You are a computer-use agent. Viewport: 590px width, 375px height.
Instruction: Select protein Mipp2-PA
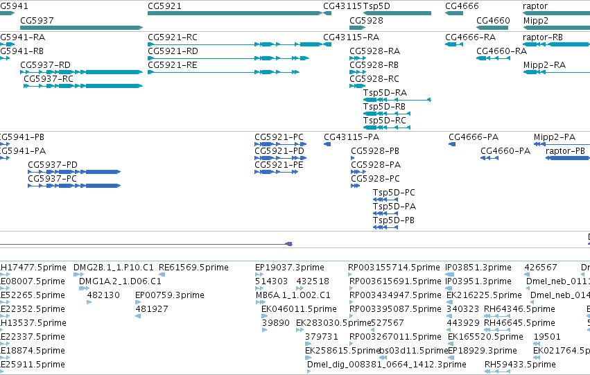point(562,144)
